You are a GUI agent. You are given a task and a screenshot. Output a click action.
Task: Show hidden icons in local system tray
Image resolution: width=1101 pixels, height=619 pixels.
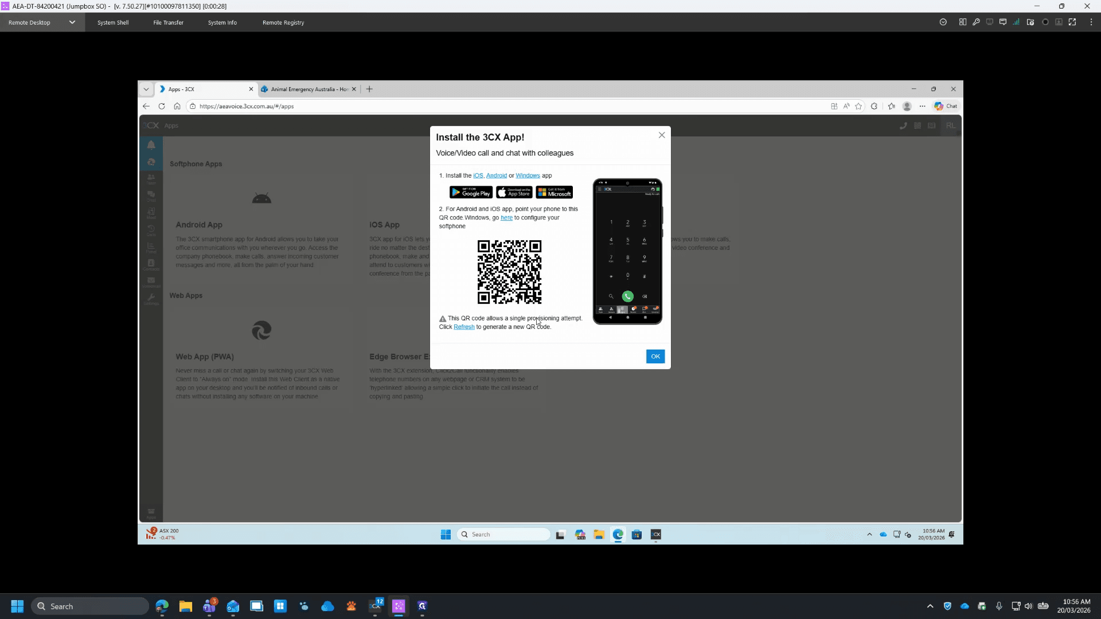click(x=930, y=606)
